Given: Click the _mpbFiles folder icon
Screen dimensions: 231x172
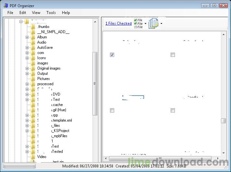Looking at the screenshot, I should pos(33,136).
